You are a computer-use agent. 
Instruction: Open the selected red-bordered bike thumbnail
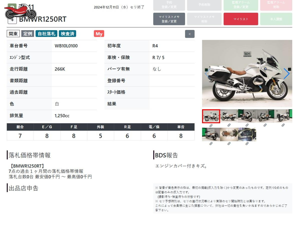211,116
